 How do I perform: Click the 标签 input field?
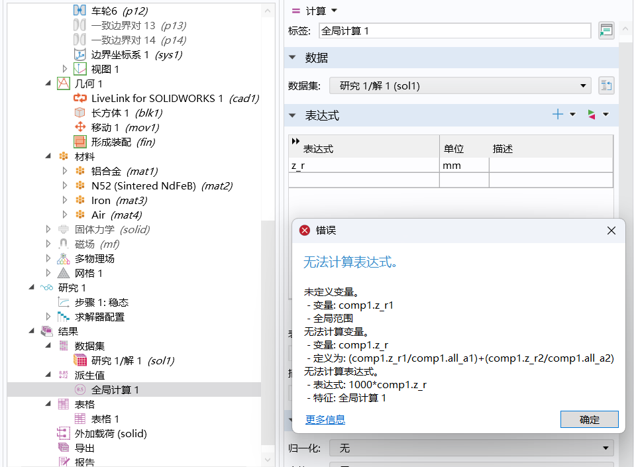click(455, 30)
